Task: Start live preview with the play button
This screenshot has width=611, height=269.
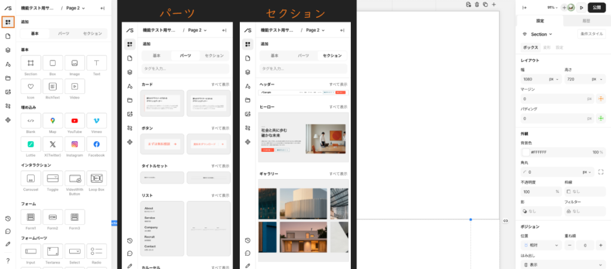Action: pyautogui.click(x=581, y=7)
